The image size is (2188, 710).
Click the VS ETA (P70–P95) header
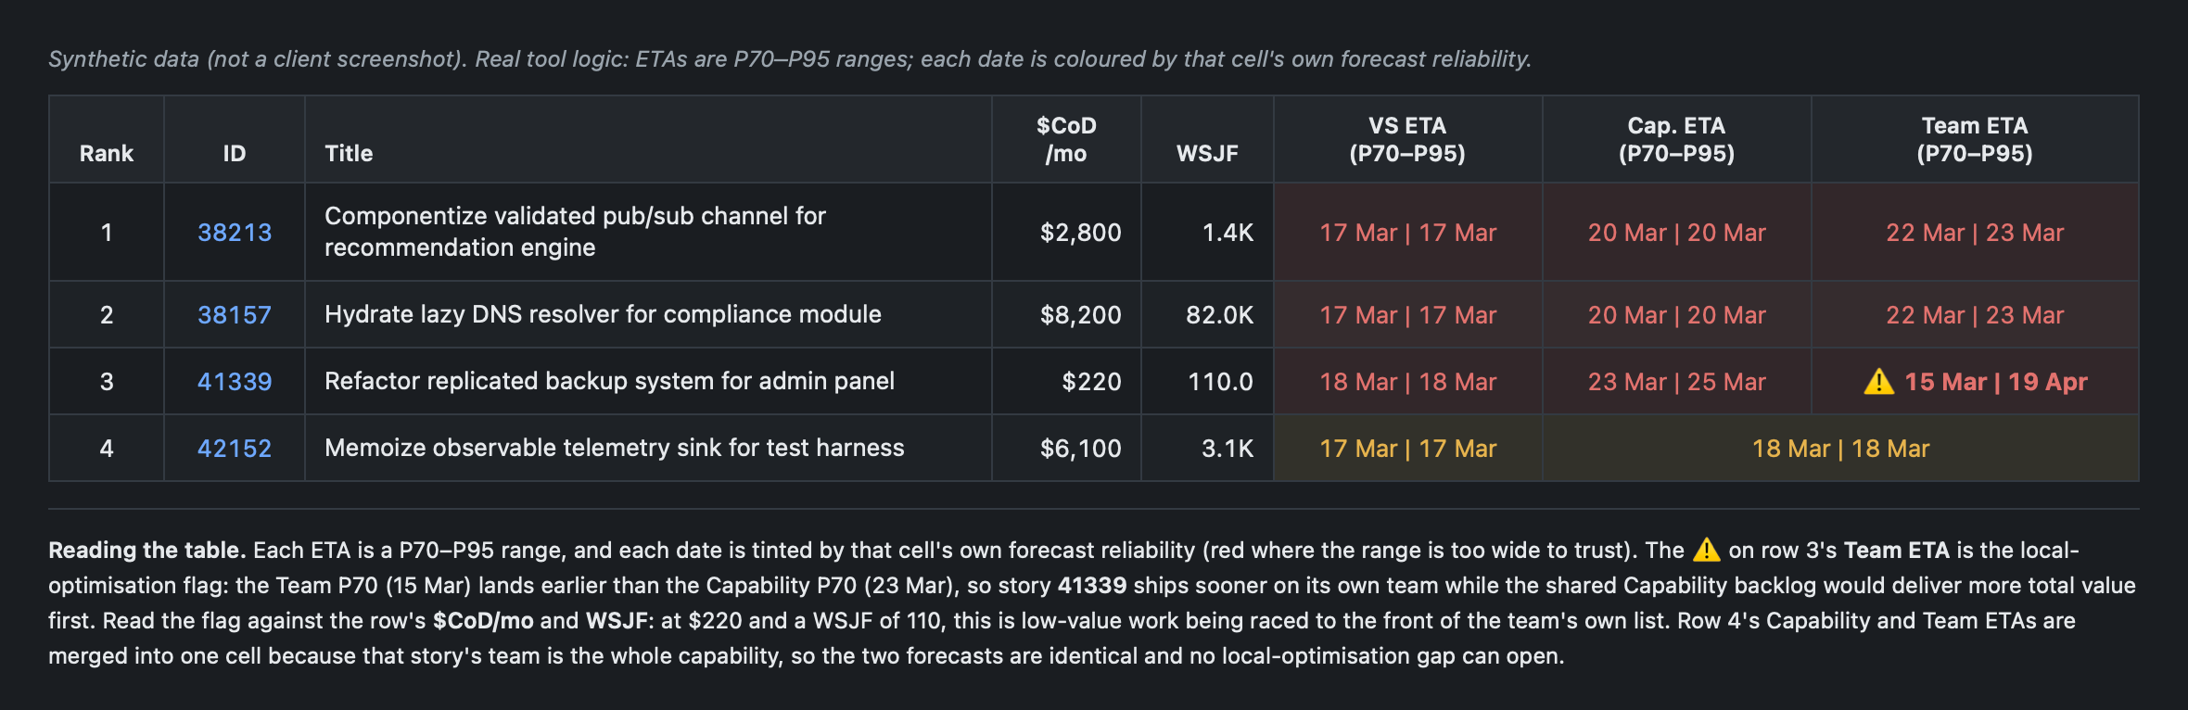coord(1407,139)
